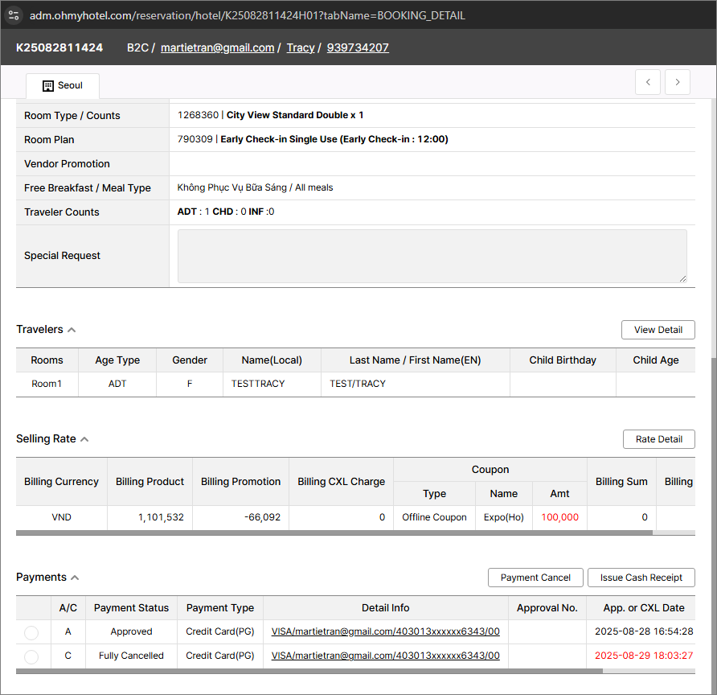Open martietran@gmail.com link in header
Screen dimensions: 717x695
[217, 47]
